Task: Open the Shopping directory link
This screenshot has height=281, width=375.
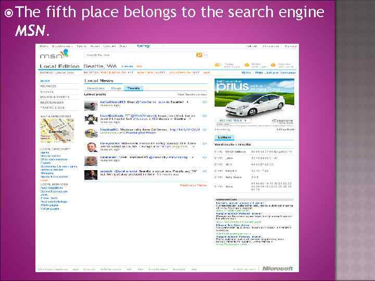Action: 47,173
